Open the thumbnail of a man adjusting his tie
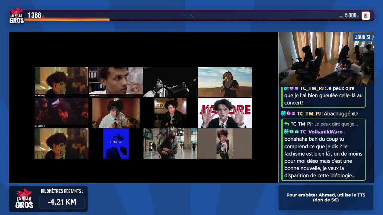 click(116, 113)
